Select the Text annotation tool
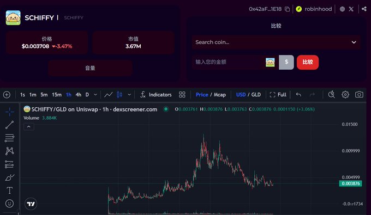 tap(9, 191)
